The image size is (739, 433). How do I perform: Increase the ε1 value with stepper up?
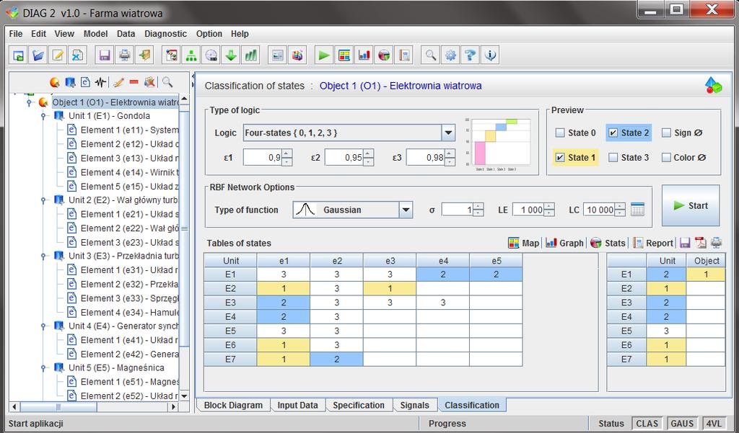[287, 153]
